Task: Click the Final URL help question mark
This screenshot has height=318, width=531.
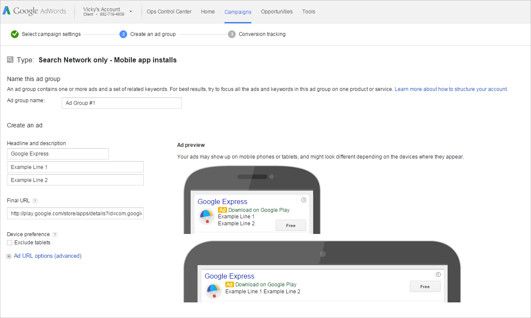Action: click(35, 201)
